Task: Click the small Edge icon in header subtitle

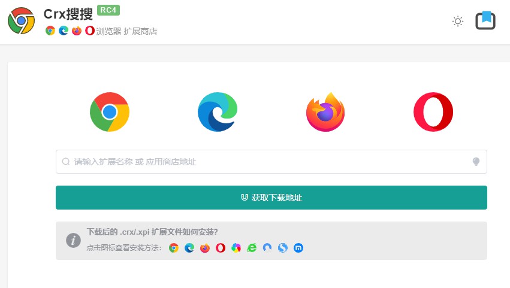Action: (x=64, y=31)
